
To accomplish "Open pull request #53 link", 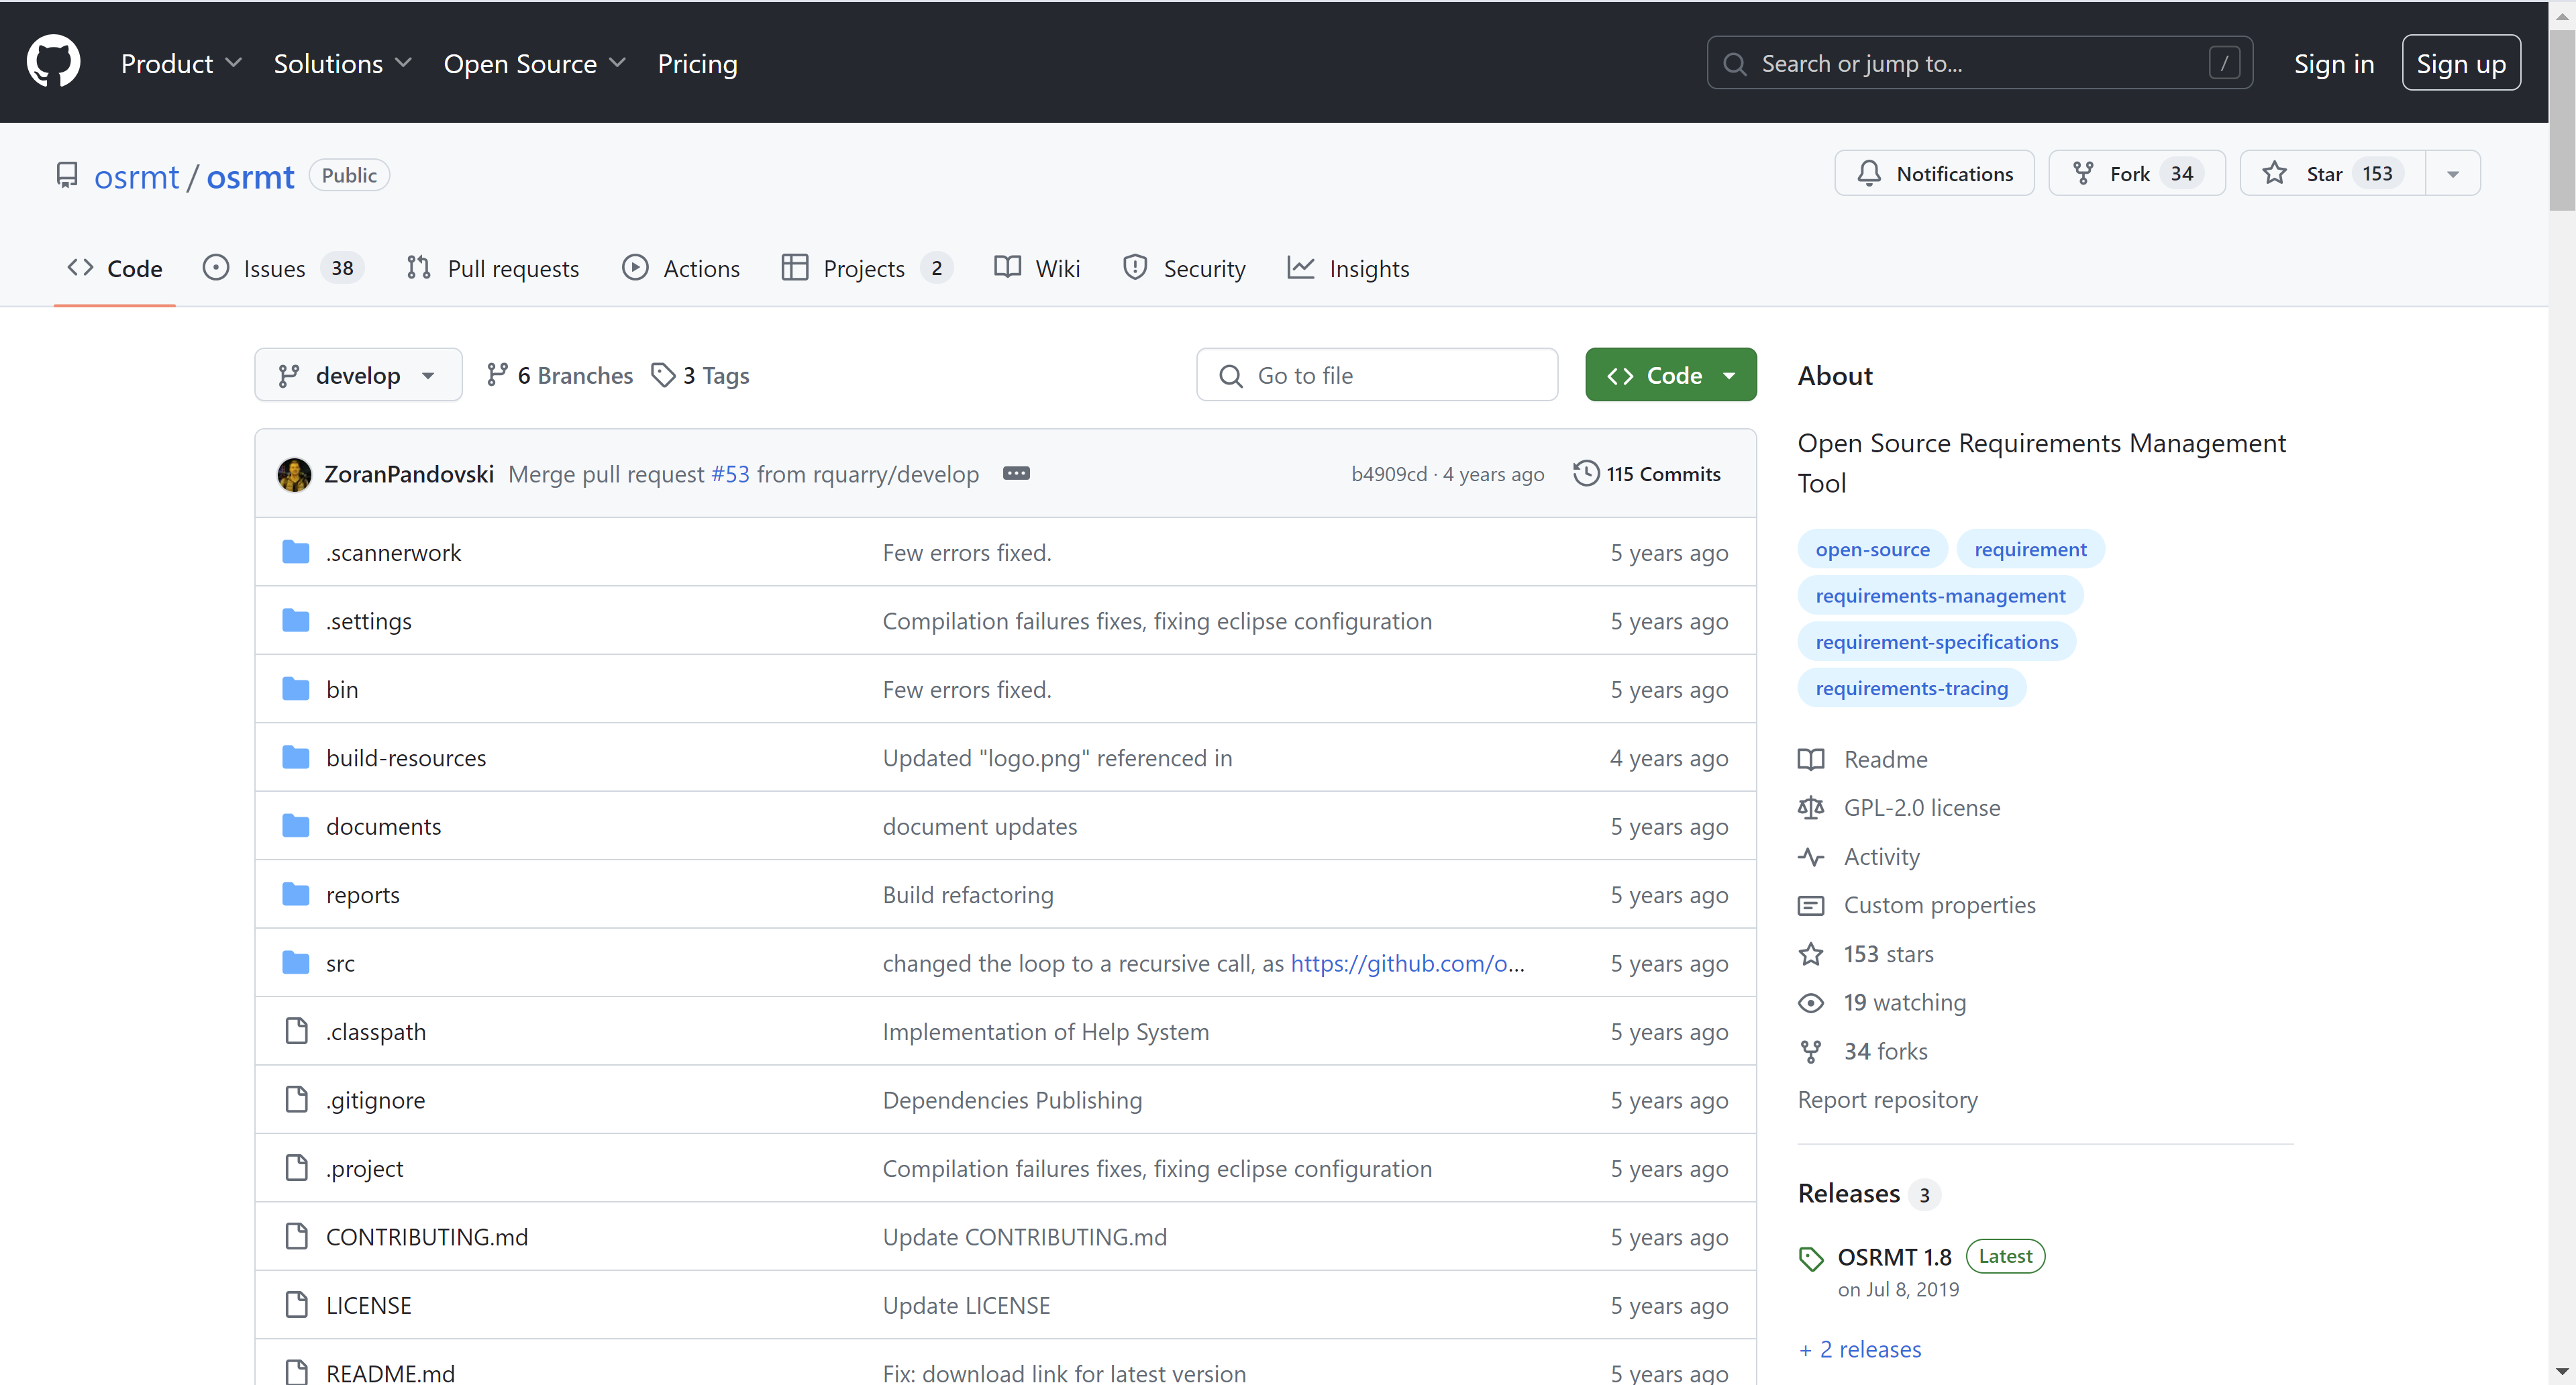I will [x=730, y=474].
